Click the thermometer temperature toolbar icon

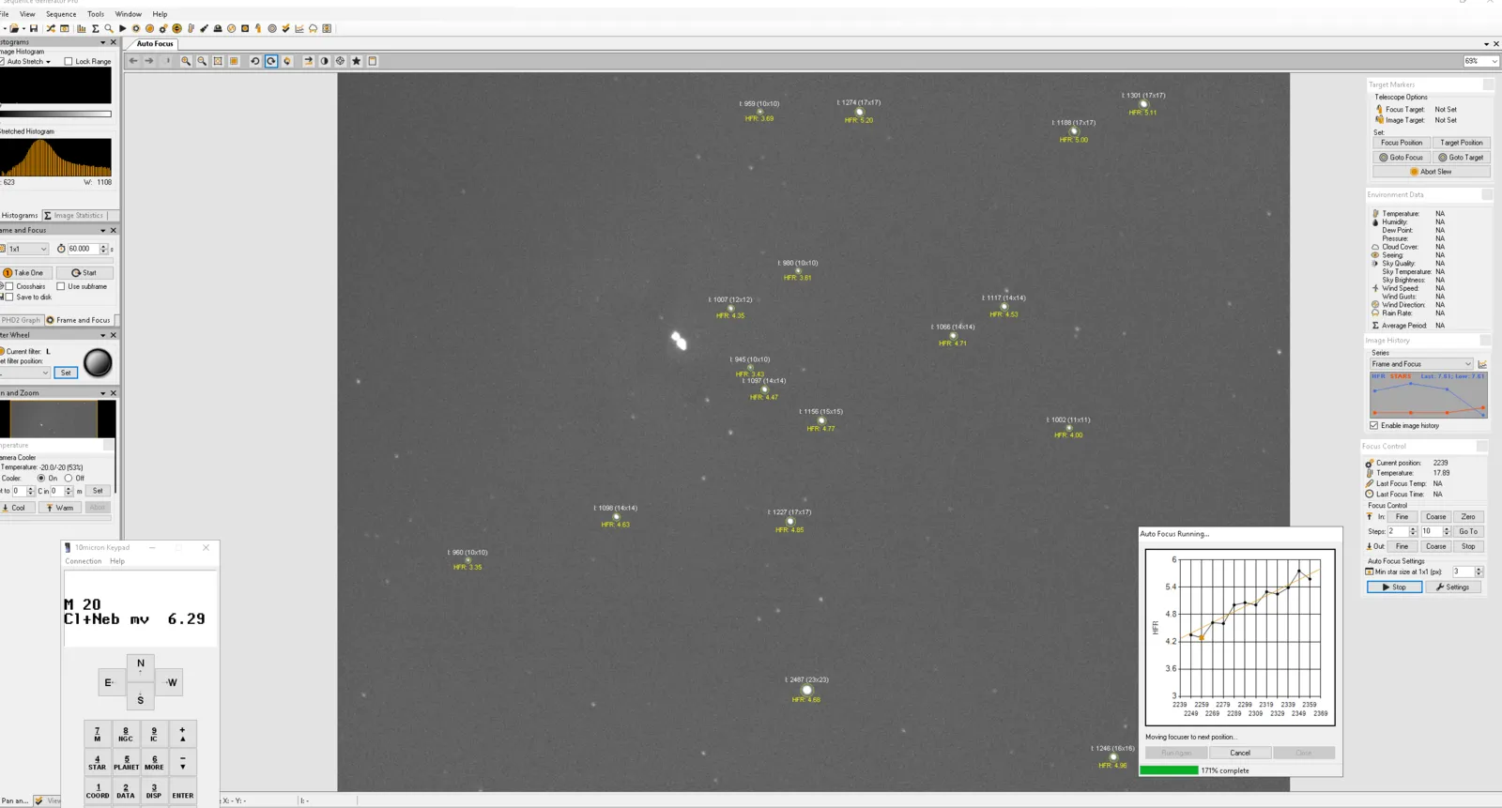[191, 28]
